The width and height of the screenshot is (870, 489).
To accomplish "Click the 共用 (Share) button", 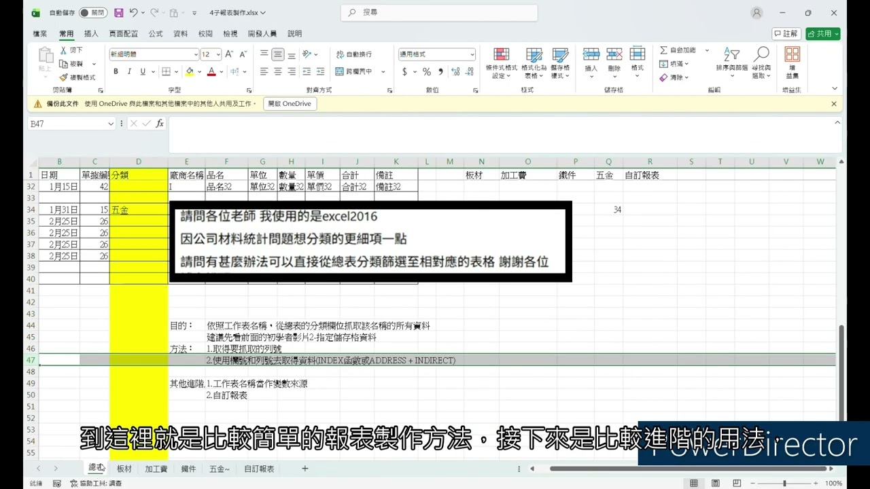I will 823,33.
